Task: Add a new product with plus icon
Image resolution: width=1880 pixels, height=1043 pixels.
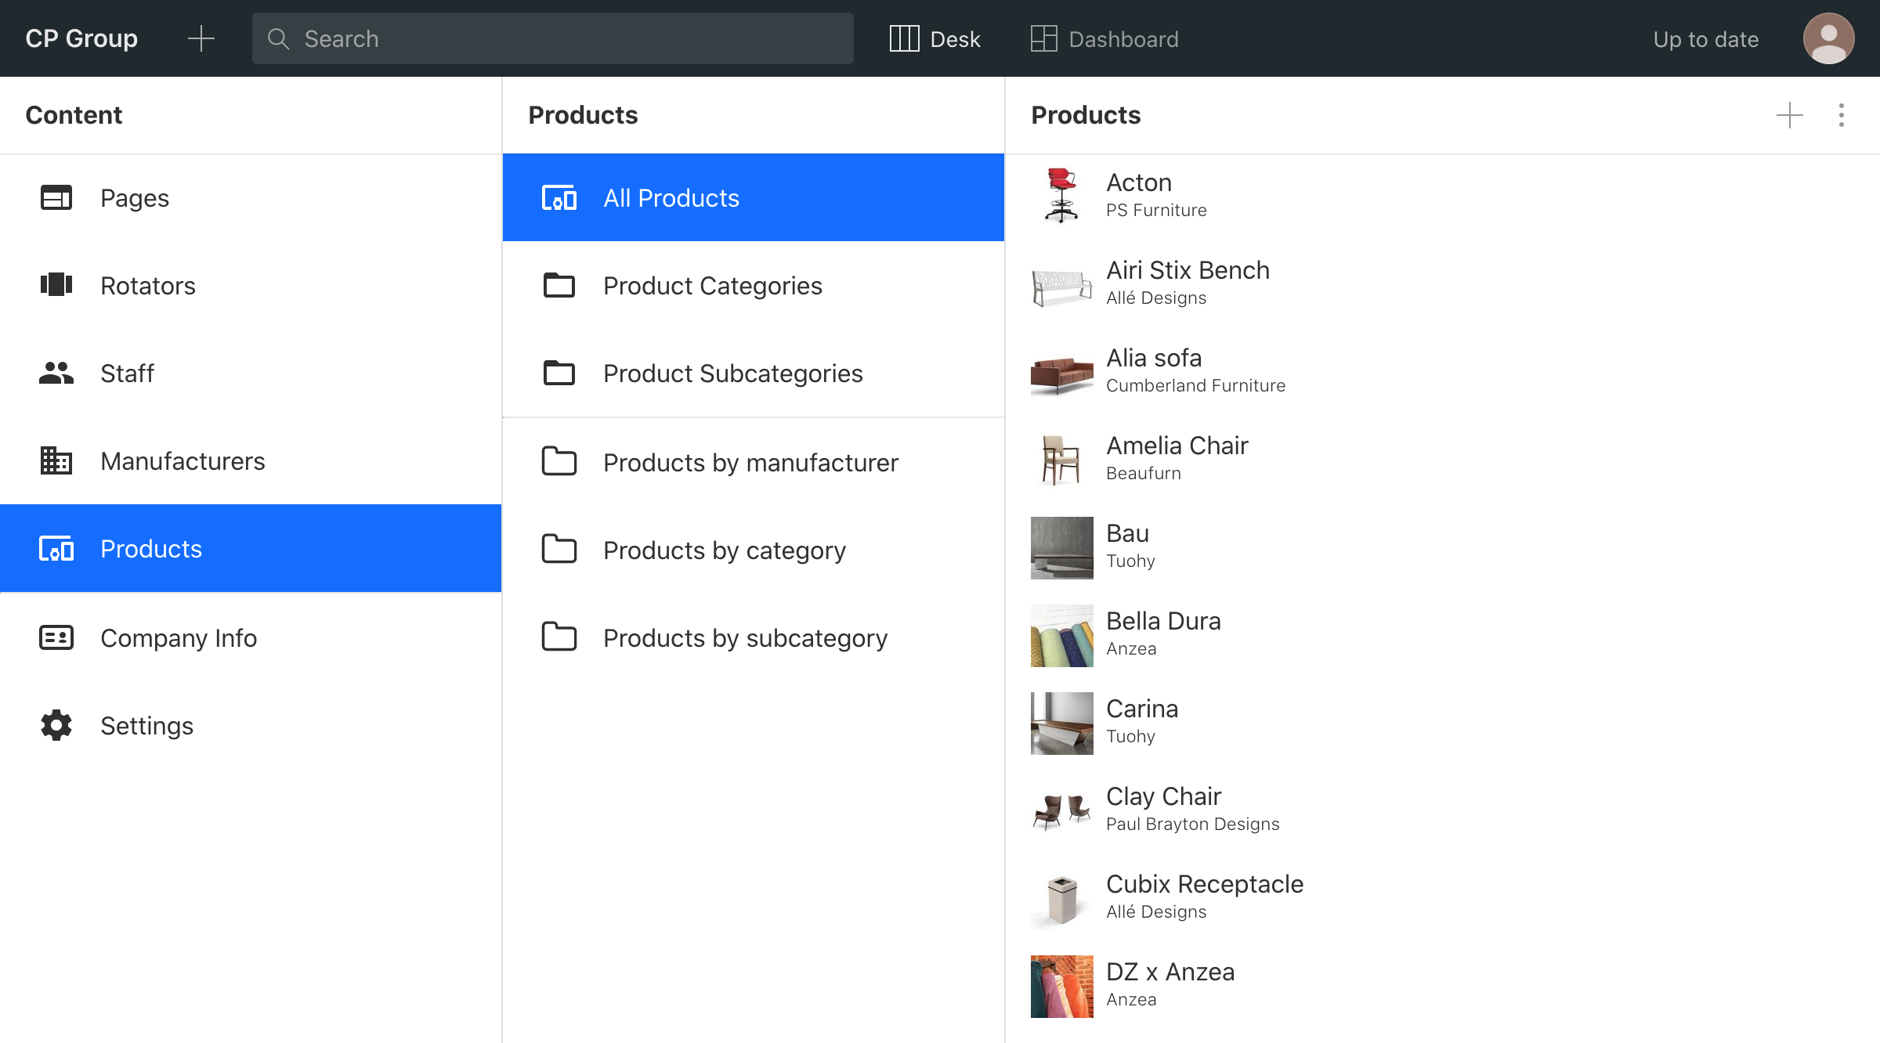Action: [1789, 115]
